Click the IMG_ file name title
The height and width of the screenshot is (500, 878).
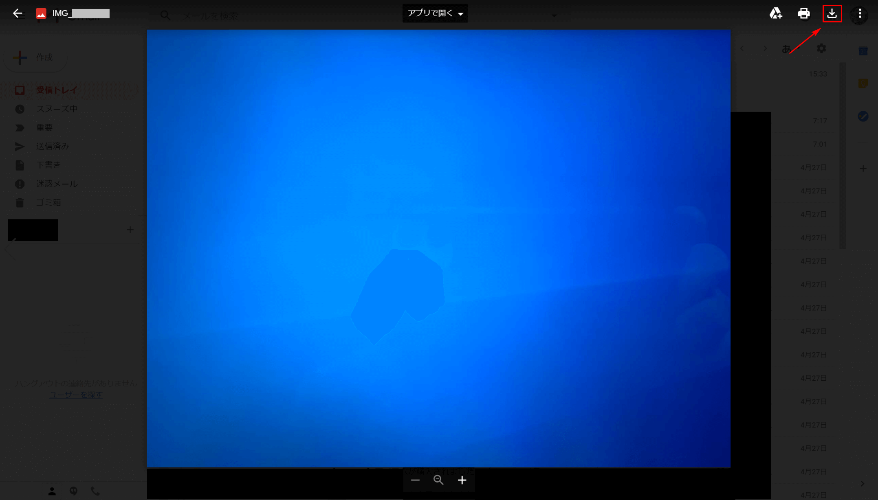[x=81, y=13]
